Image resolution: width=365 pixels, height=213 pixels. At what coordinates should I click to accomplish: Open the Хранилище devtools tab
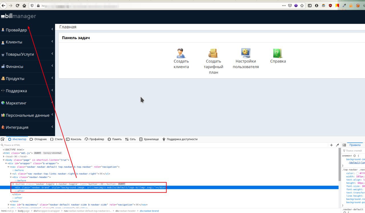149,139
